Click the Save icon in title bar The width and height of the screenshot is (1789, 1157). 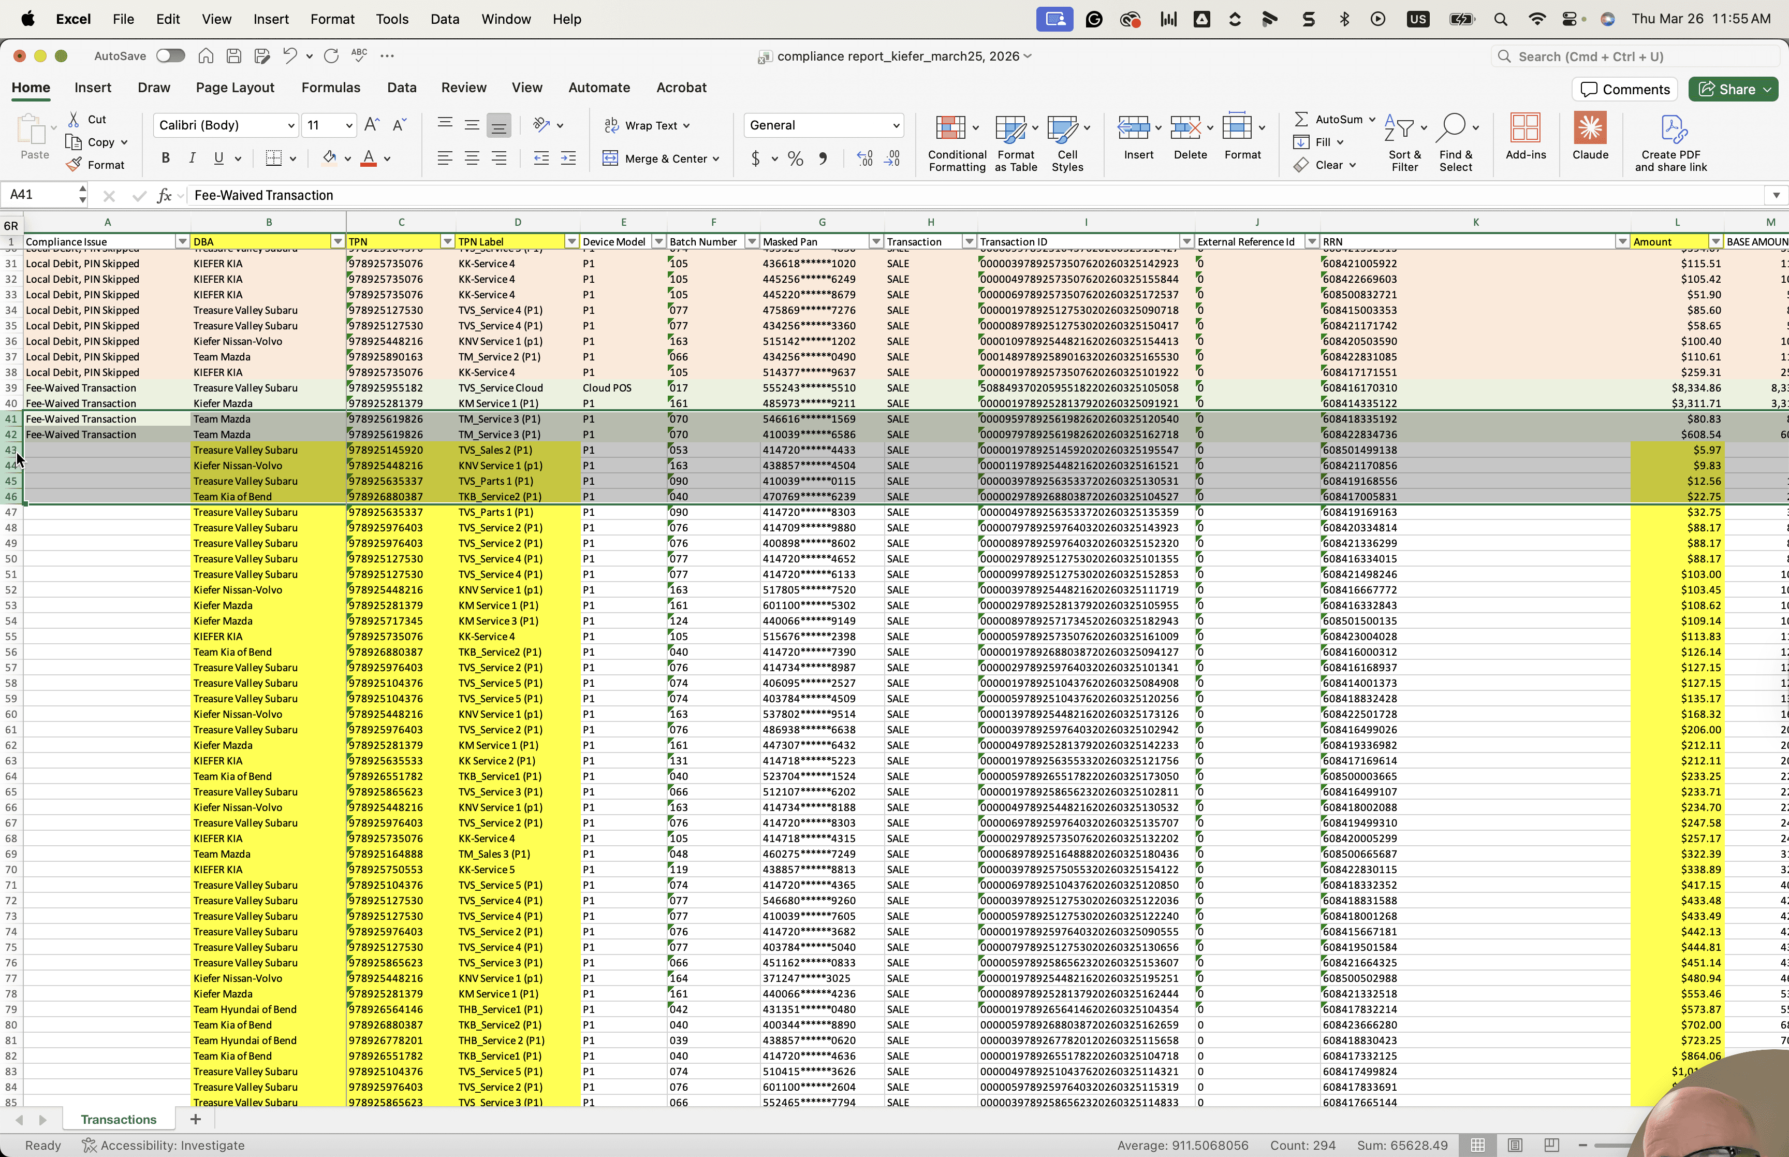coord(233,55)
